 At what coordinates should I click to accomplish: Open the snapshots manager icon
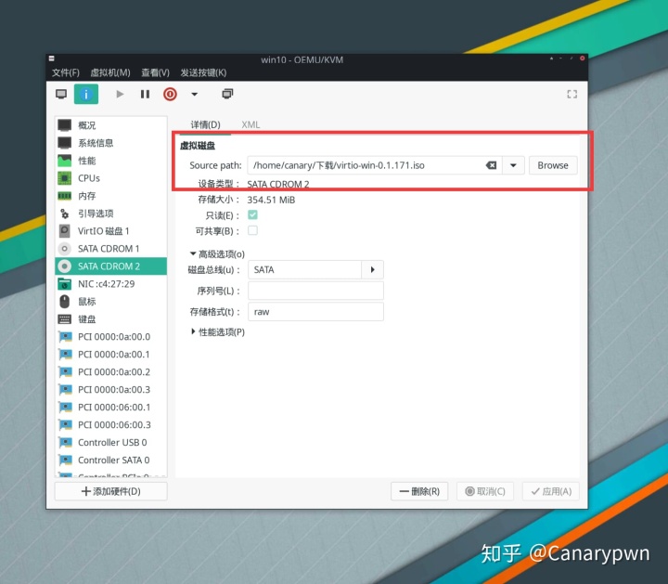click(x=227, y=94)
